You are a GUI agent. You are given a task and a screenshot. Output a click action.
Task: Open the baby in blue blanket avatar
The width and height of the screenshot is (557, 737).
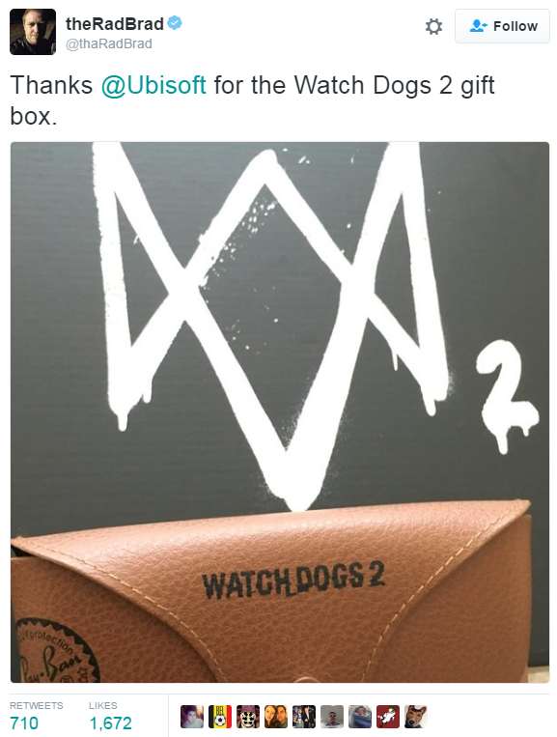pos(360,717)
